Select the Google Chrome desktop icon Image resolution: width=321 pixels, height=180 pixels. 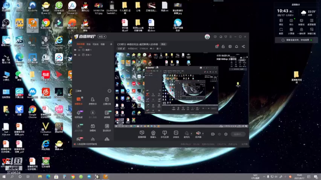point(33,112)
